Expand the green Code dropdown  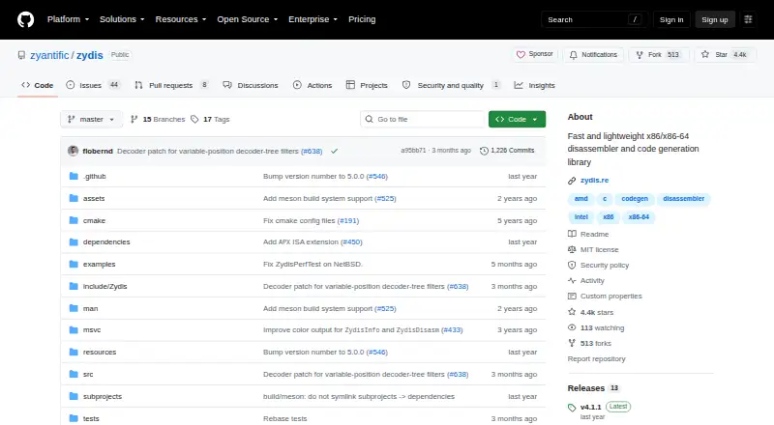pyautogui.click(x=517, y=120)
